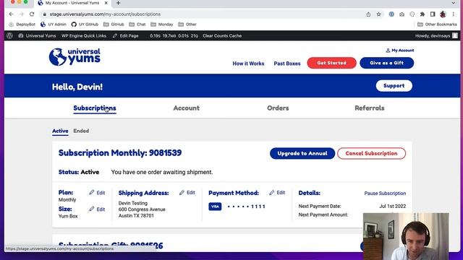Open the camera extension icon
Viewport: 463px width, 260px height.
click(x=402, y=14)
